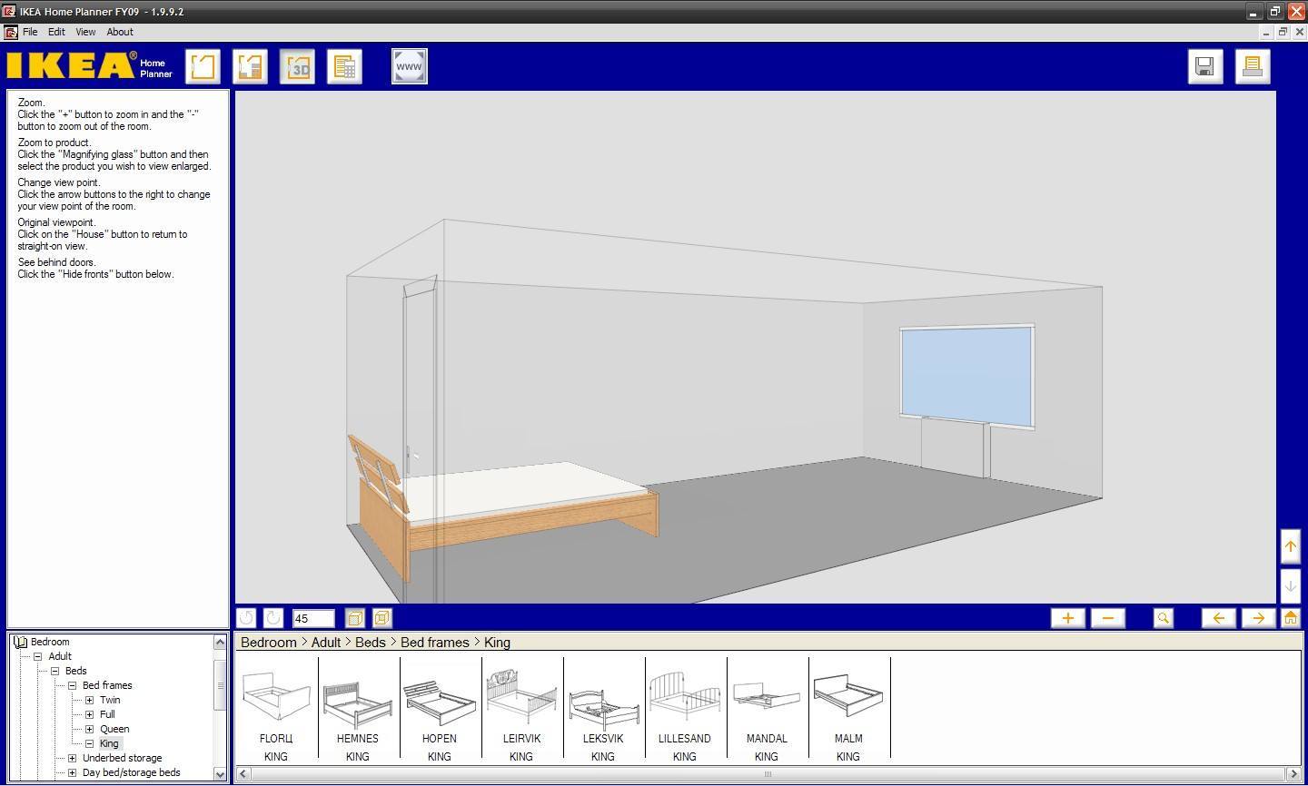Click the Bed frames breadcrumb link
Viewport: 1308px width, 786px height.
(433, 642)
